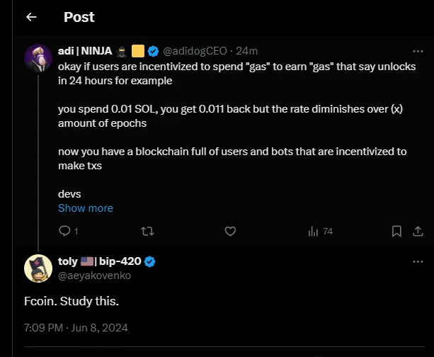View analytics showing 74 views
Viewport: 434px width, 357px height.
(x=321, y=231)
